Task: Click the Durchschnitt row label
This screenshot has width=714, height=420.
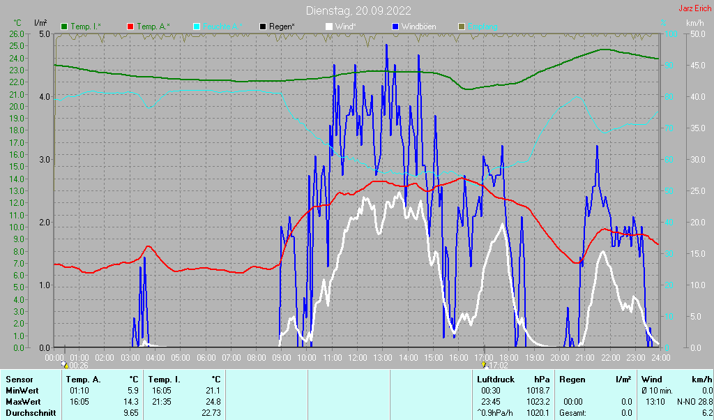Action: pyautogui.click(x=31, y=413)
